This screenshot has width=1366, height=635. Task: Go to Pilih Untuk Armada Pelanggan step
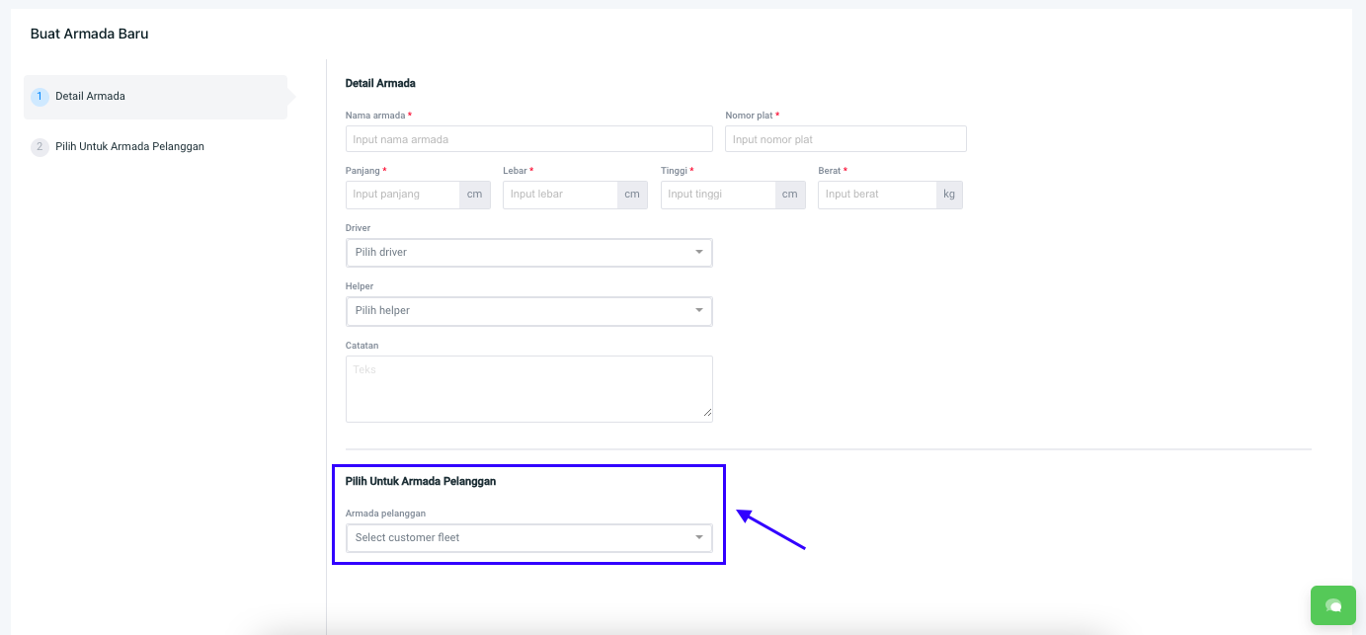tap(129, 147)
